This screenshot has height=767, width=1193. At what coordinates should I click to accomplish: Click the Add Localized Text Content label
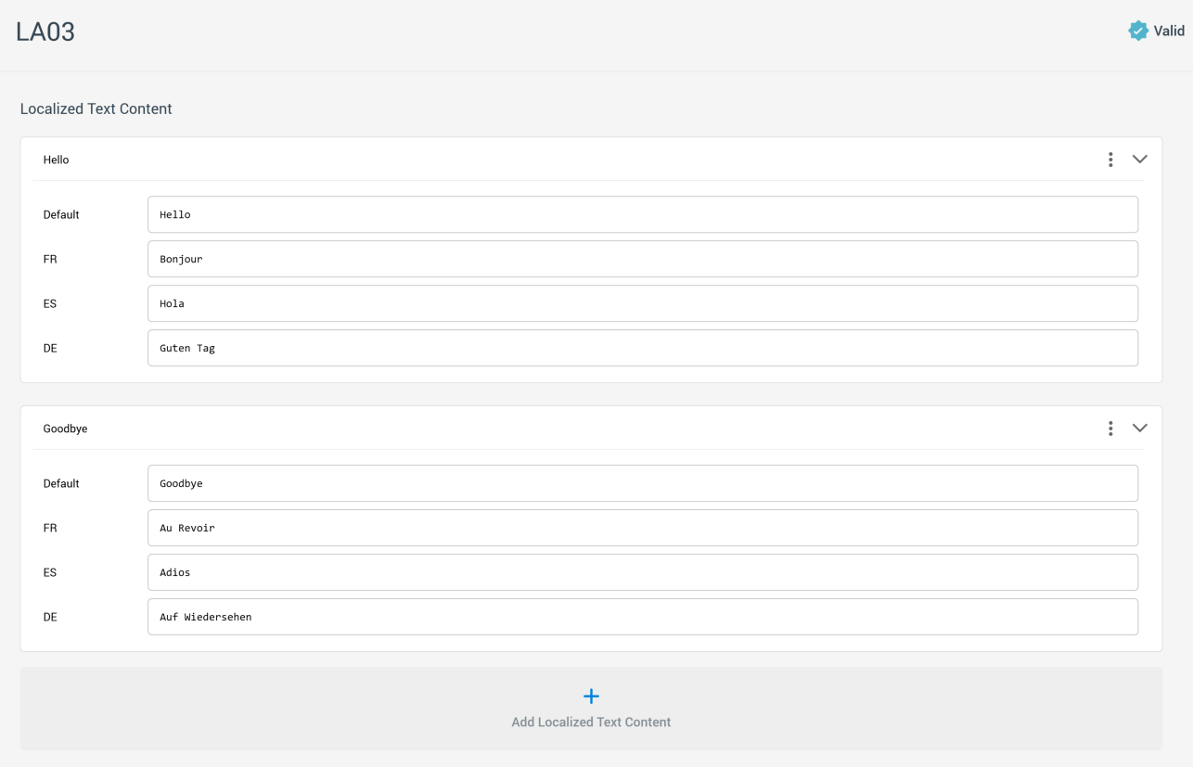[591, 722]
